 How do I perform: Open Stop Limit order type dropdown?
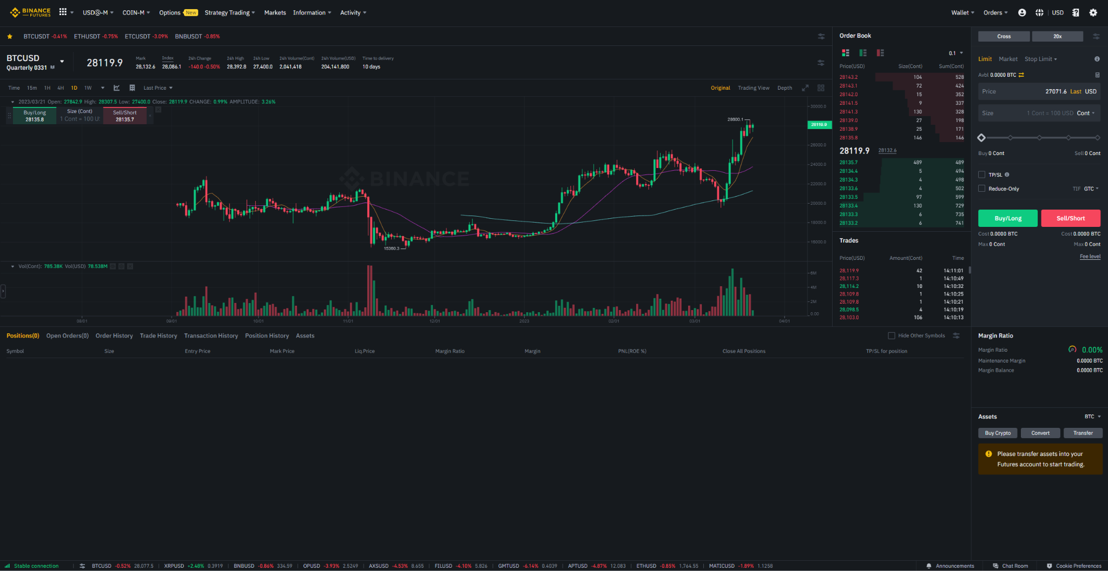(x=1040, y=59)
